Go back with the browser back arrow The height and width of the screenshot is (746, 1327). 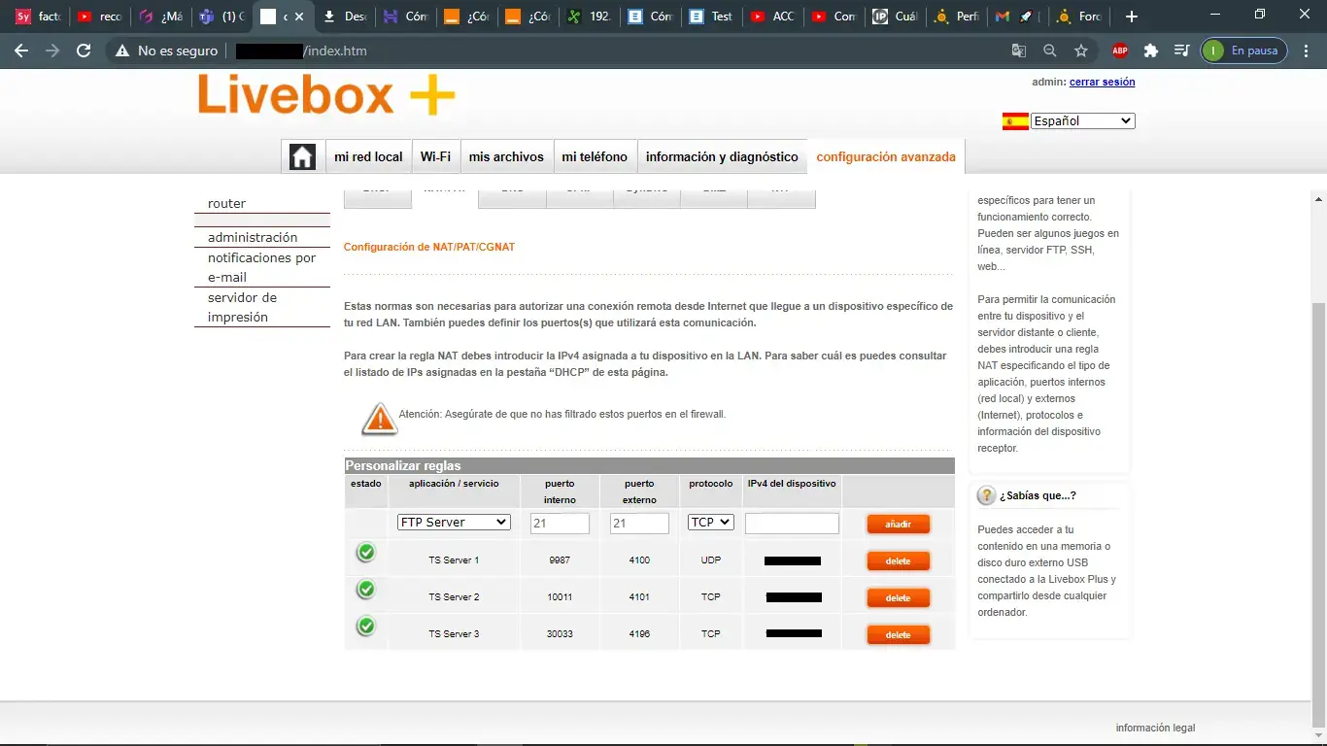pos(22,51)
